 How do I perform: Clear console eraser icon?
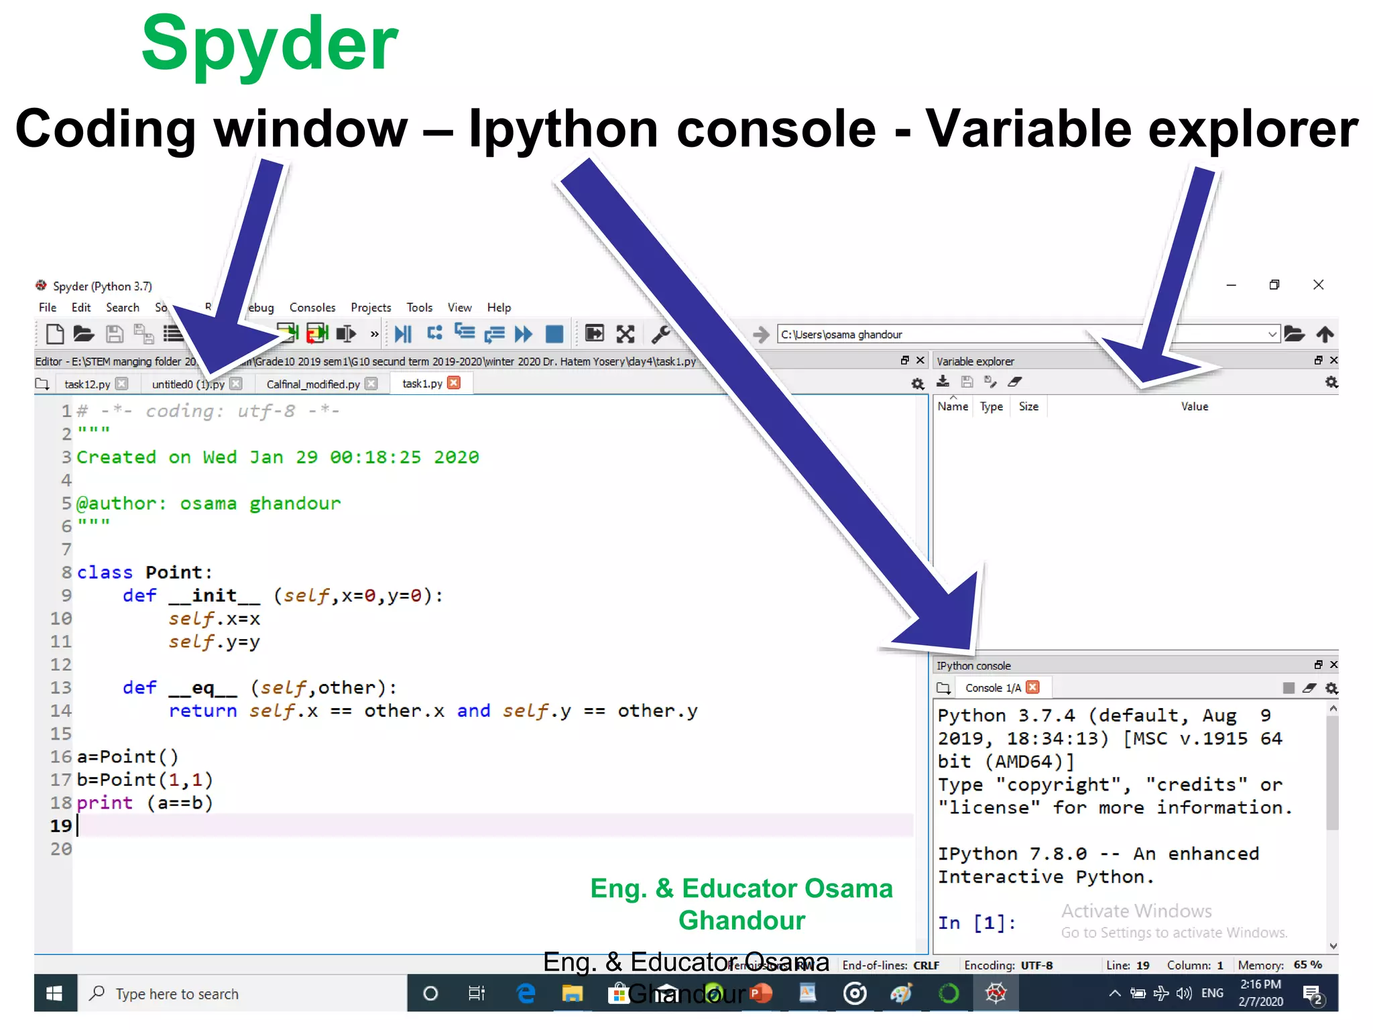click(1309, 688)
